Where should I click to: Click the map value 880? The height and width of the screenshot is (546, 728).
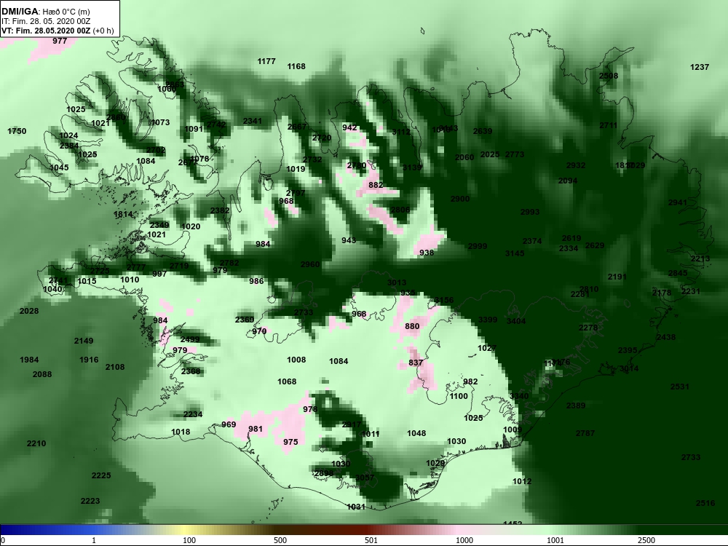tap(412, 326)
